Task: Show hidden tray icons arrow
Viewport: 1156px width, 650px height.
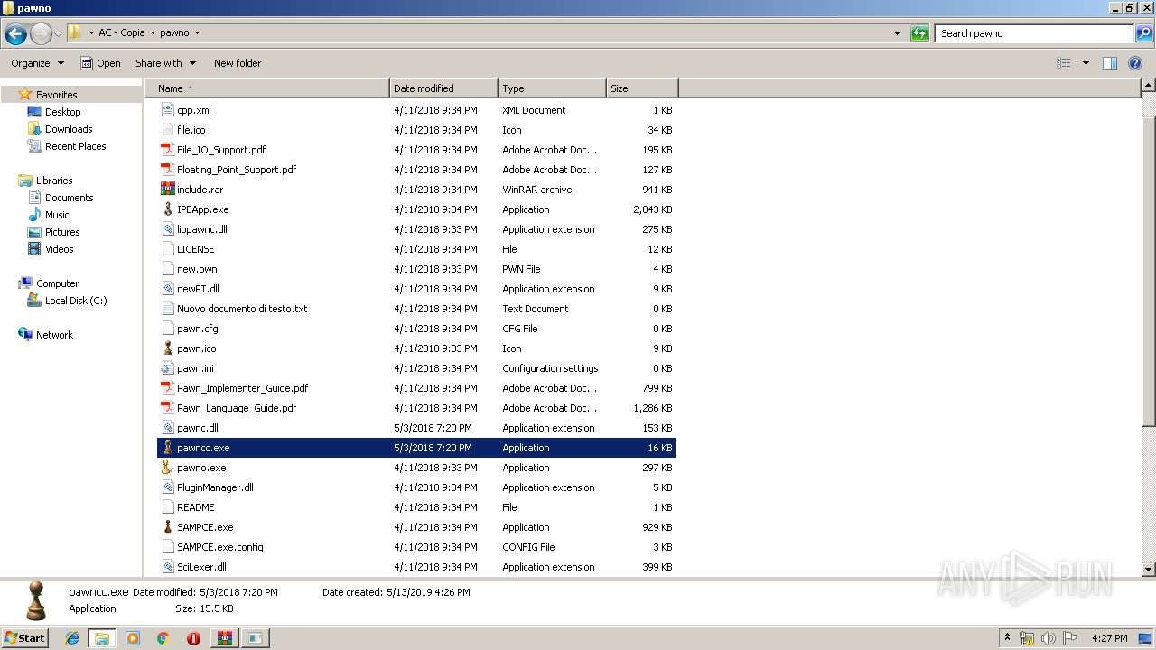Action: pos(1008,638)
